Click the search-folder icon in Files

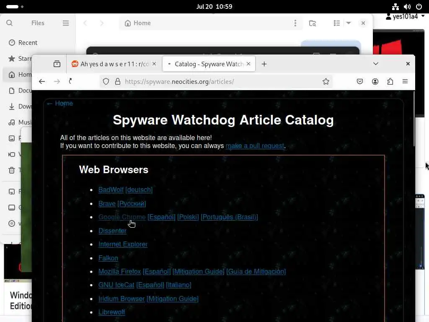pos(313,23)
